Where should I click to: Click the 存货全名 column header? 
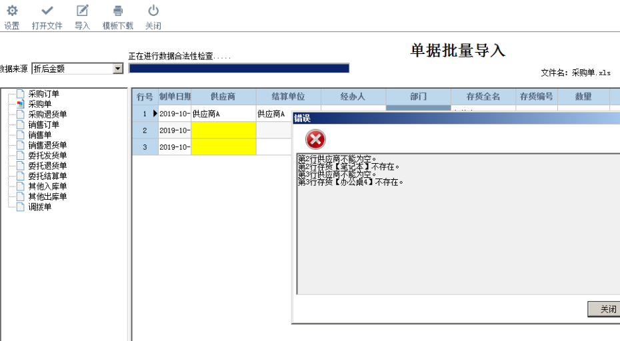(x=483, y=97)
